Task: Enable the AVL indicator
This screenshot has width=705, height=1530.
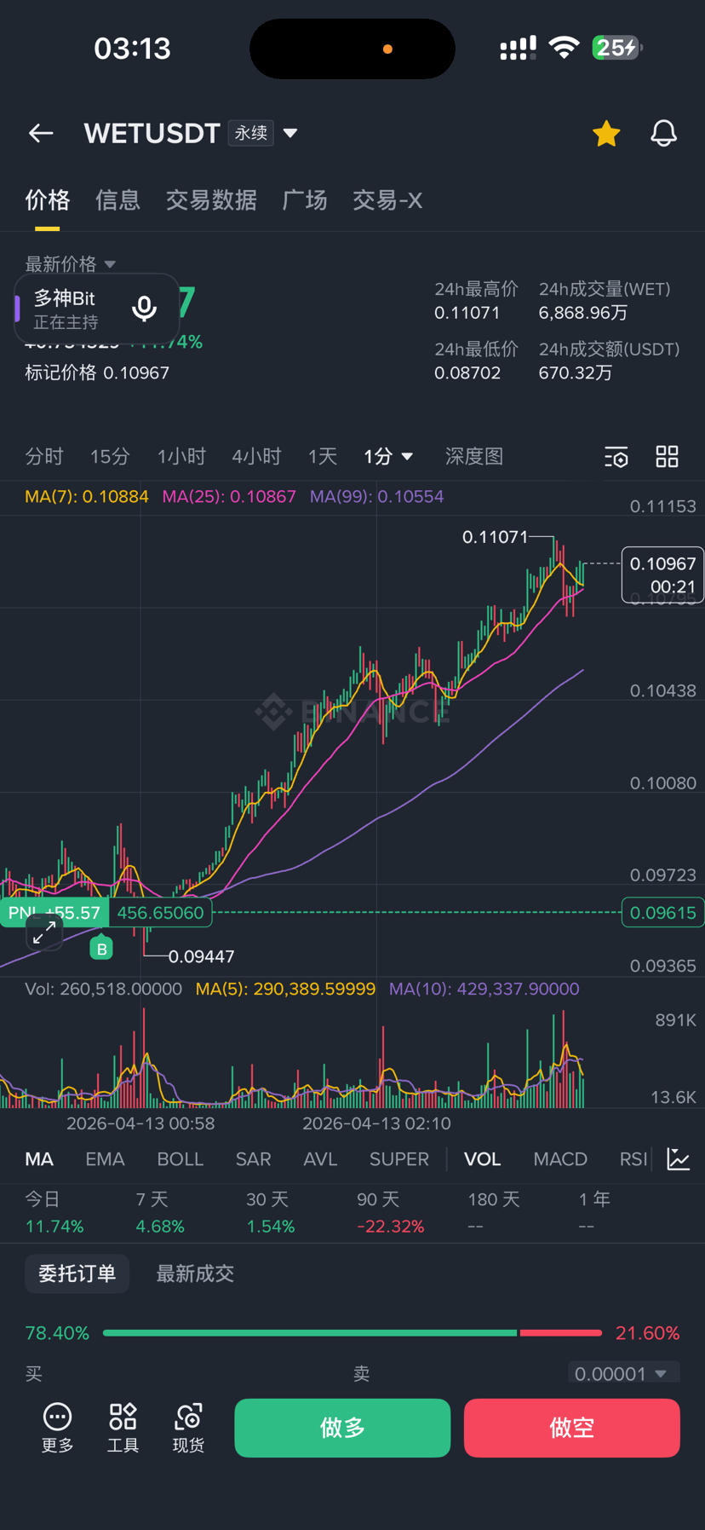Action: click(320, 1159)
